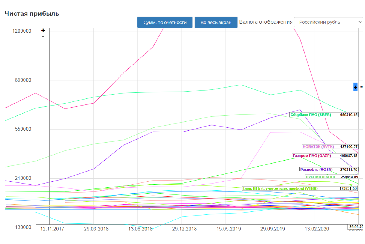This screenshot has width=365, height=244.
Task: Select the 'НОВАТЭК (NVTK)' series label
Action: 318,147
